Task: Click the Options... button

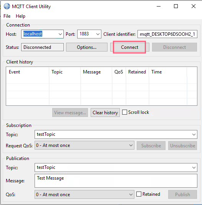Action: tap(87, 47)
